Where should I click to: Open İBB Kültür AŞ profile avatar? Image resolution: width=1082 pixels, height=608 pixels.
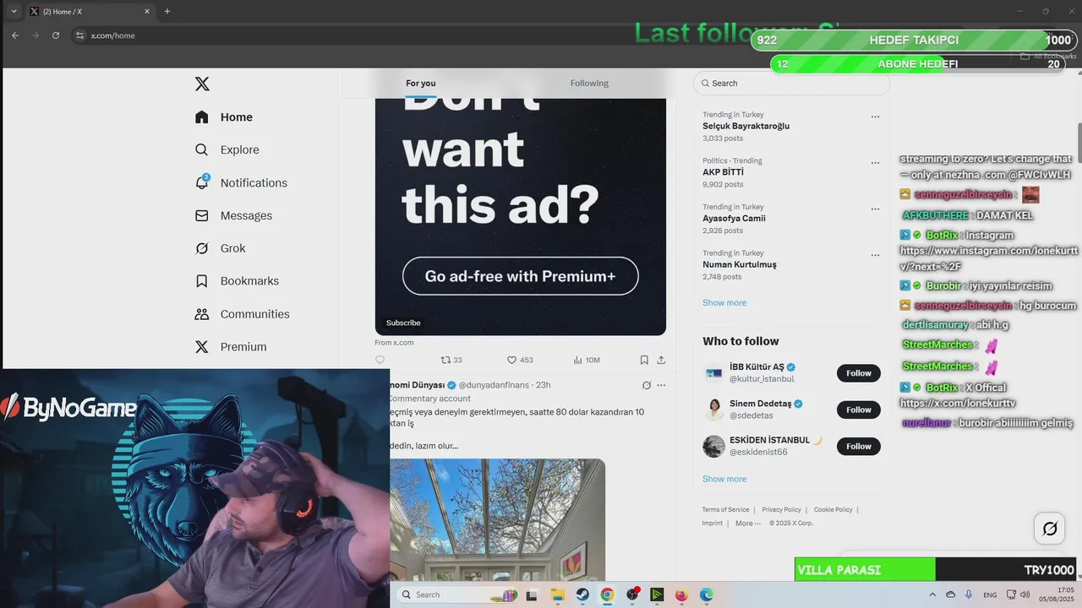[x=714, y=373]
